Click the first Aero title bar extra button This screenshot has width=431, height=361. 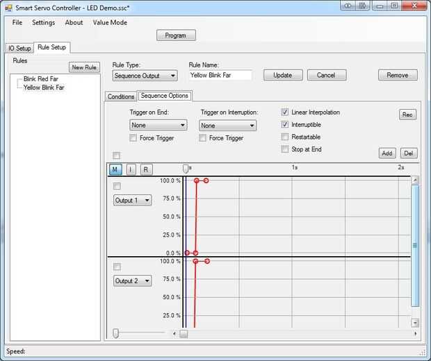point(348,6)
